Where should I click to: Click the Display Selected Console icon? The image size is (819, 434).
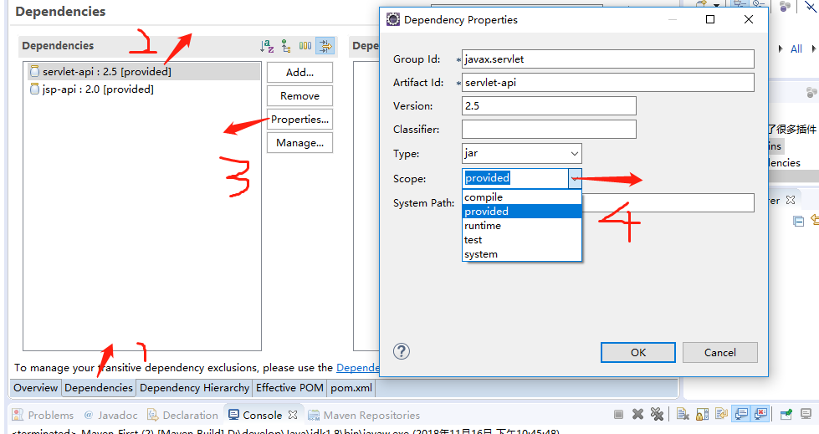tap(806, 415)
